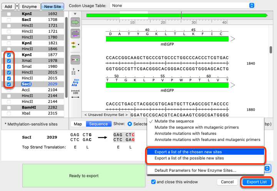This screenshot has width=277, height=191.
Task: Uncheck the SacI 2029 checkbox
Action: click(9, 84)
